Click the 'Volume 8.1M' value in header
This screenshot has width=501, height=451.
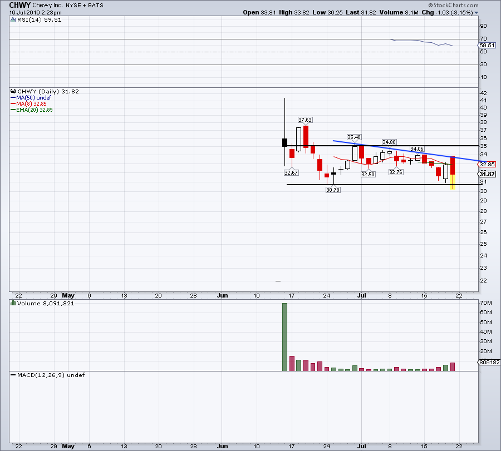[x=399, y=12]
